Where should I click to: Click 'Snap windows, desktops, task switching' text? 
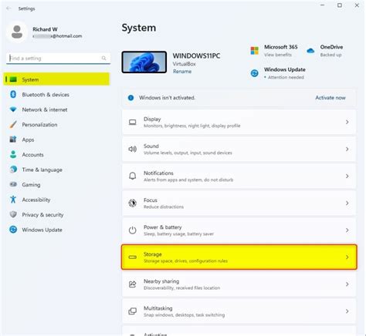coord(184,315)
